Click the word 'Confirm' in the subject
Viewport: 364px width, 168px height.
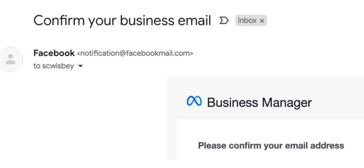tap(59, 21)
